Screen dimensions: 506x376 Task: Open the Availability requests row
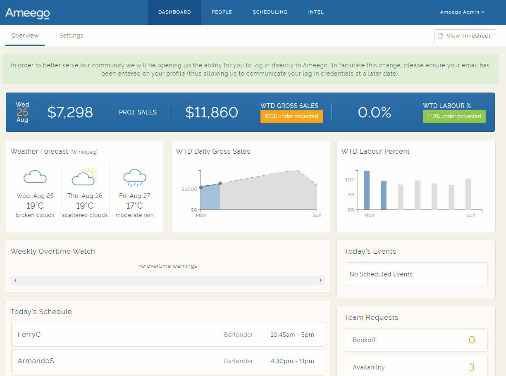coord(416,366)
